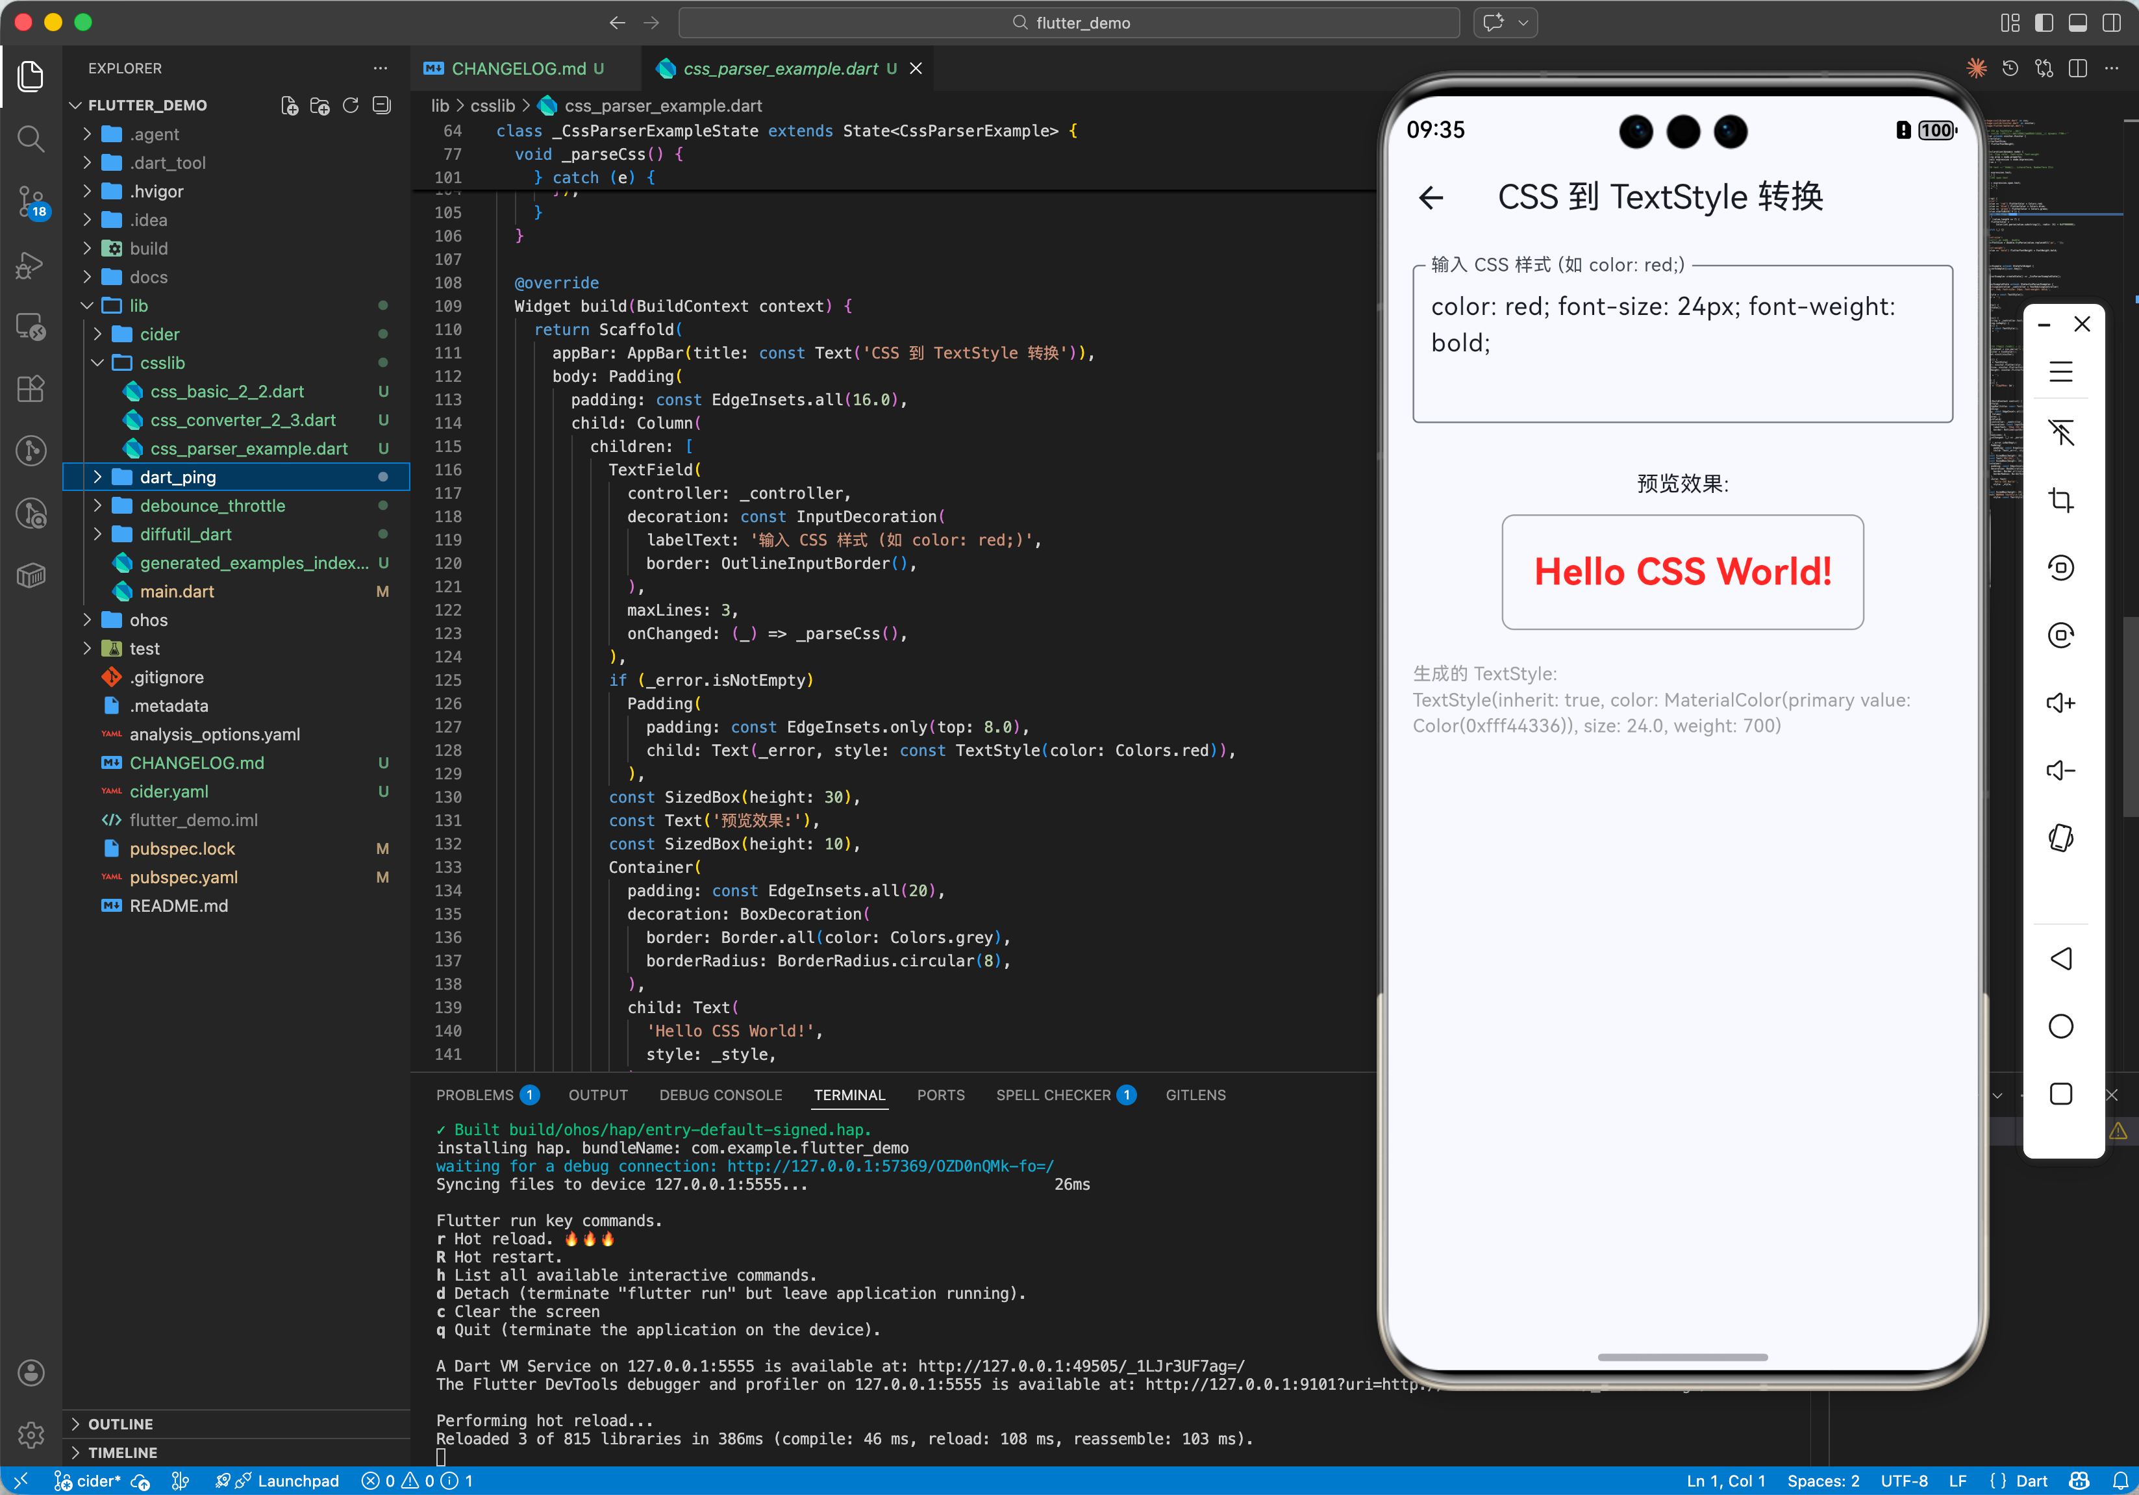Open the Extensions view icon
Screen dimensions: 2139x1495
(31, 388)
